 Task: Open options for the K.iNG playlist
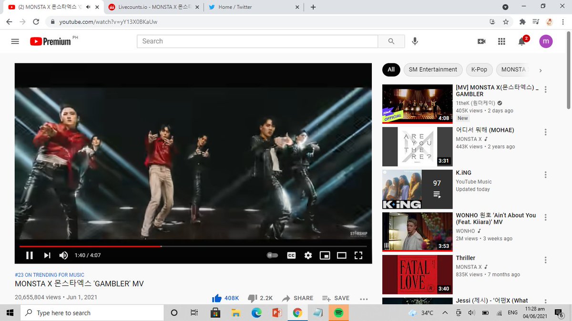coord(546,175)
